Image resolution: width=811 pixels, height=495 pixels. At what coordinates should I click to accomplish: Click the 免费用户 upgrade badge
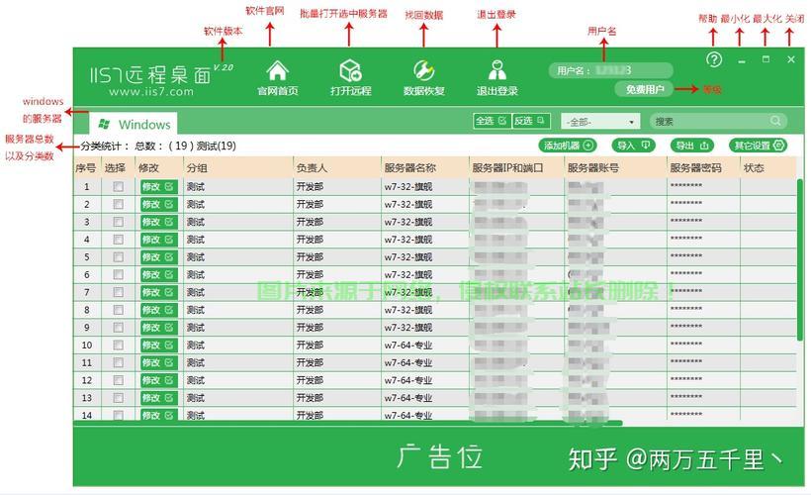[644, 89]
